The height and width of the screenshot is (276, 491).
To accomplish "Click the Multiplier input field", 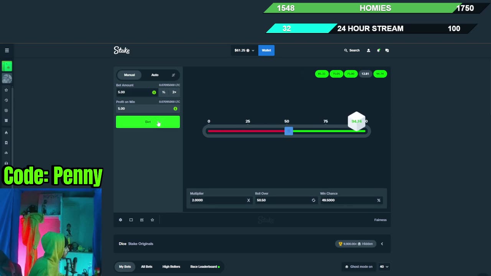I will point(221,200).
